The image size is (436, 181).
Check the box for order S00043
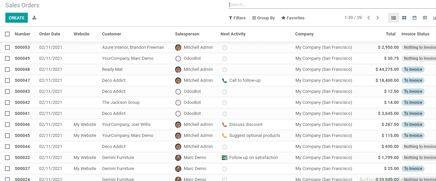(x=7, y=92)
